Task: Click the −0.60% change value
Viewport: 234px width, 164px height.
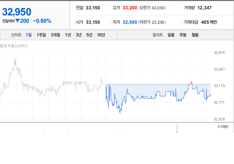Action: (x=42, y=21)
